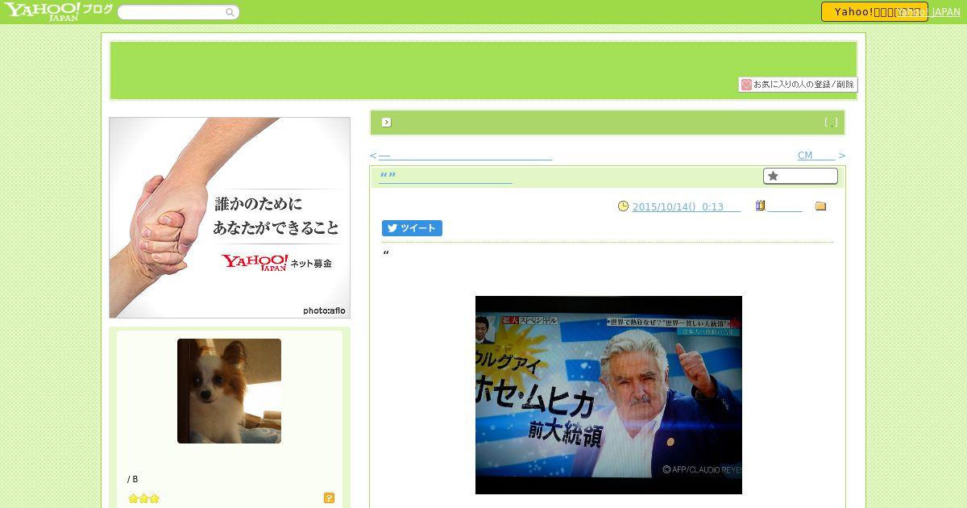
Task: Click the '/ B' text in profile
Action: [133, 479]
